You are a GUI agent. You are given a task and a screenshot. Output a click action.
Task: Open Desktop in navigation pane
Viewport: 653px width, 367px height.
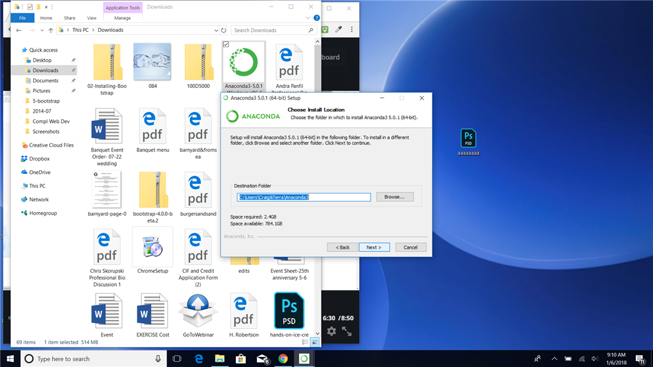42,61
